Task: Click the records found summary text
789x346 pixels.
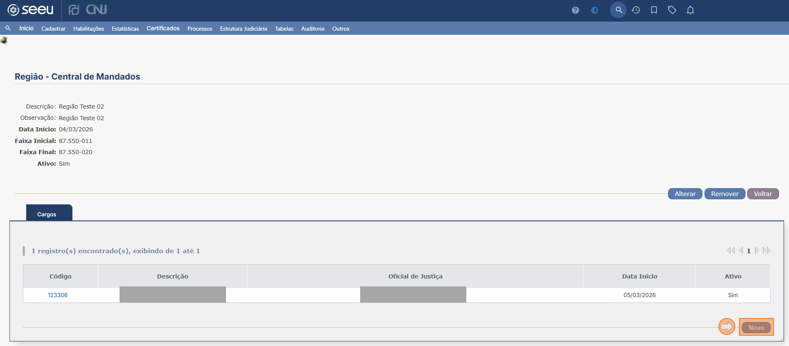Action: coord(116,251)
